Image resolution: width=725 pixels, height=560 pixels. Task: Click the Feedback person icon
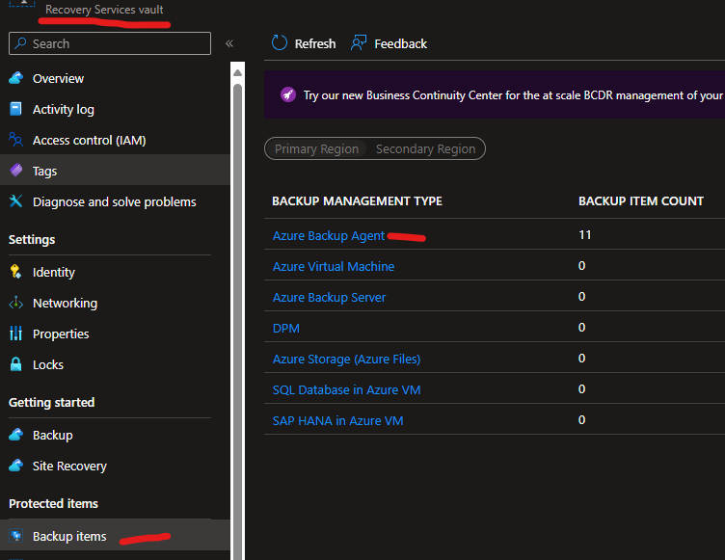[359, 43]
